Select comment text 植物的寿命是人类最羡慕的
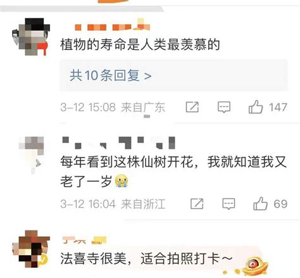The height and width of the screenshot is (278, 300). [140, 45]
